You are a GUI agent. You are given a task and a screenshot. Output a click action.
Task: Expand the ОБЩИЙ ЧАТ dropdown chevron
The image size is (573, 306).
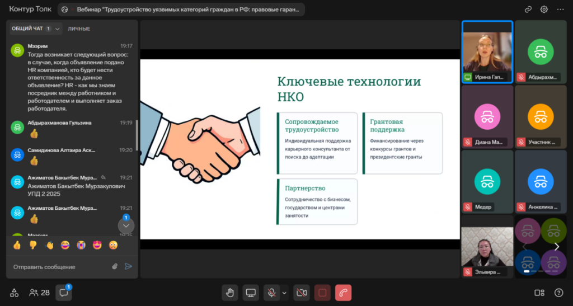pos(58,29)
